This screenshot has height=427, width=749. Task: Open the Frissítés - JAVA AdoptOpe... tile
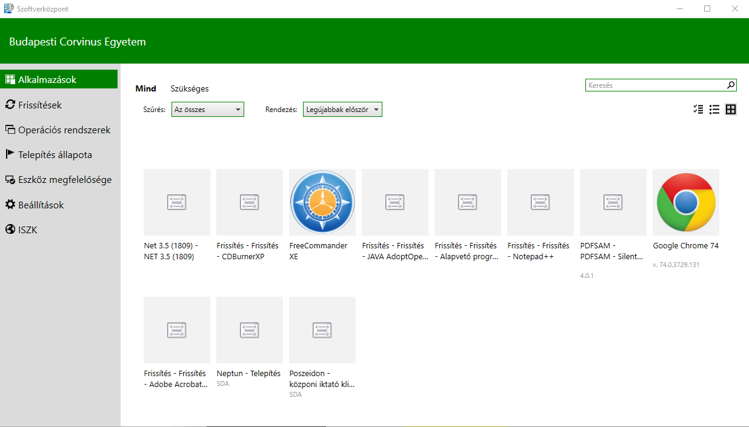point(395,202)
